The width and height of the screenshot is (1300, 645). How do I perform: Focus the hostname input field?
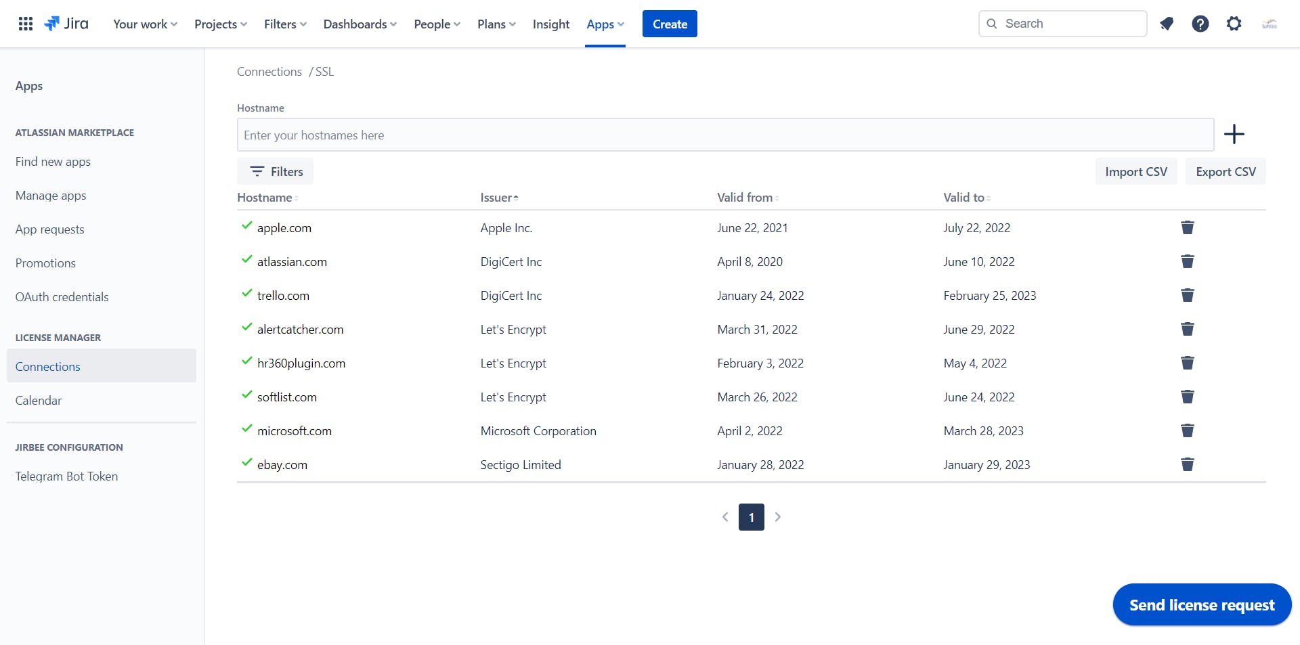(x=725, y=135)
